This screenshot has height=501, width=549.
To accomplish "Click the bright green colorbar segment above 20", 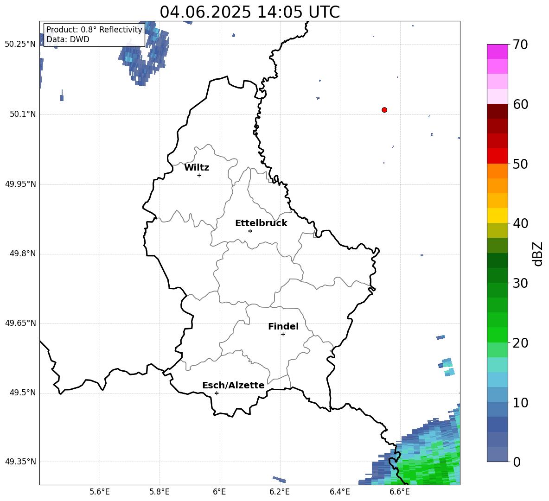I will [x=497, y=335].
